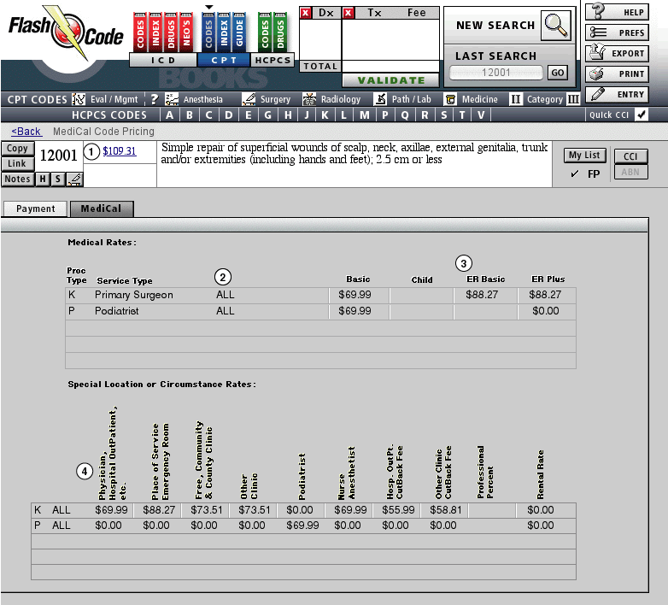Image resolution: width=668 pixels, height=605 pixels.
Task: Switch to the Payment tab
Action: (x=35, y=209)
